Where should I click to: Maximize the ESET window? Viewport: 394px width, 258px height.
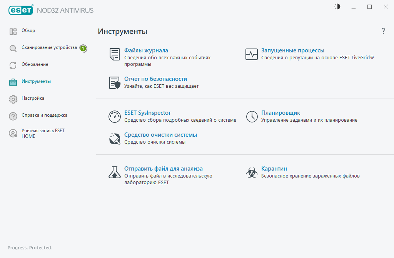pos(370,7)
